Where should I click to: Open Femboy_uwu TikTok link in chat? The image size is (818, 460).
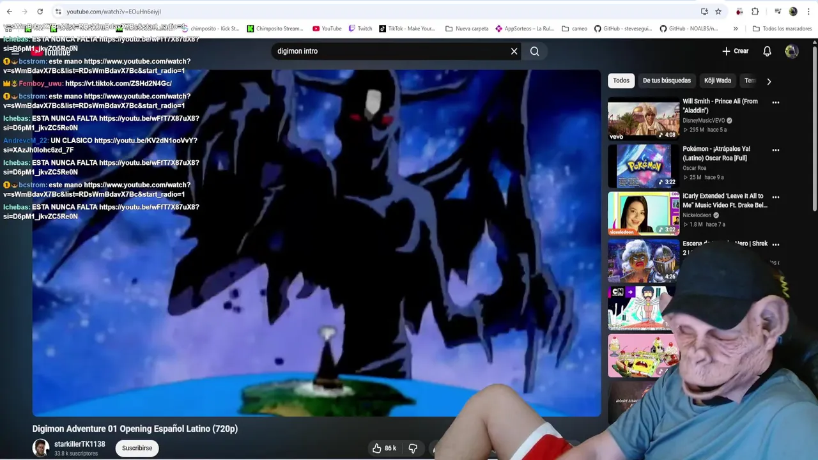(118, 84)
